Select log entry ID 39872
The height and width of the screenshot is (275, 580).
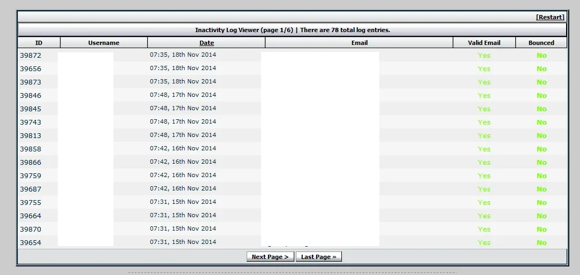(30, 55)
